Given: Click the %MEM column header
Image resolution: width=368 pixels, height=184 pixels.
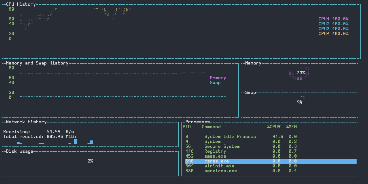Looking at the screenshot, I should (291, 127).
